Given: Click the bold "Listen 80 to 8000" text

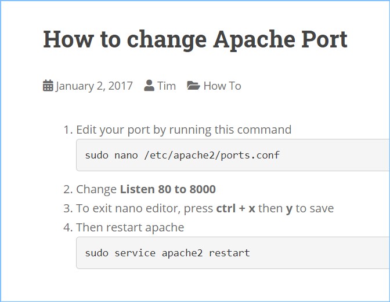Looking at the screenshot, I should (x=168, y=189).
